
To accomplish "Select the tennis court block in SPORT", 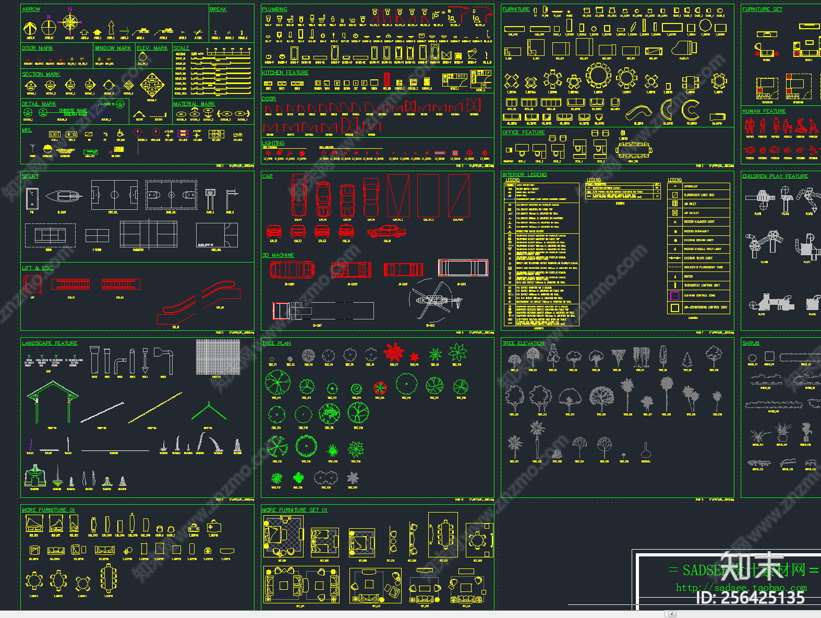I will (x=50, y=235).
